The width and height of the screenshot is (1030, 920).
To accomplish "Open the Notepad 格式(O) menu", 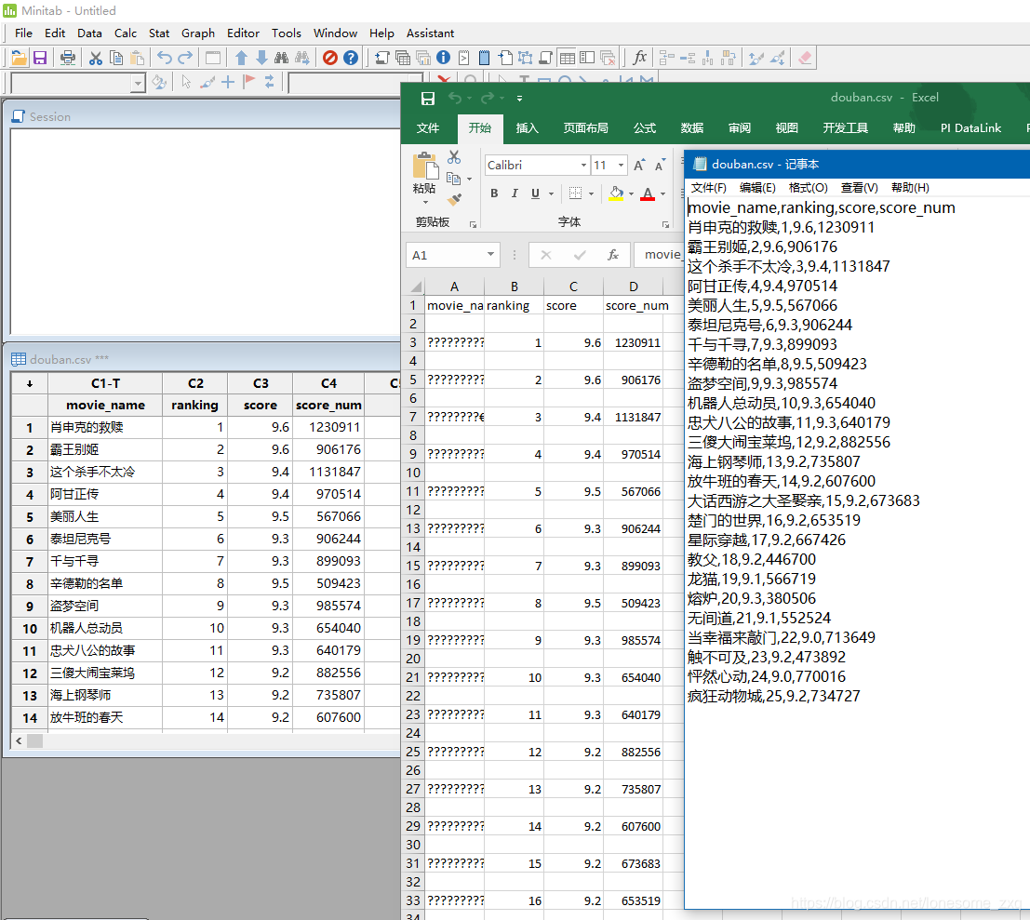I will tap(808, 188).
